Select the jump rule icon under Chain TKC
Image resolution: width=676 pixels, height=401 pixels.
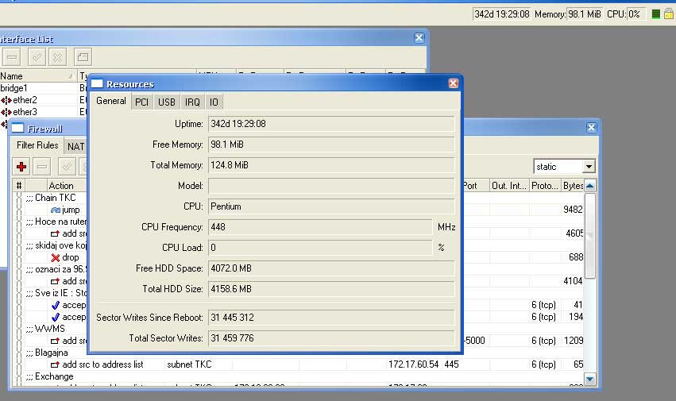[x=55, y=210]
